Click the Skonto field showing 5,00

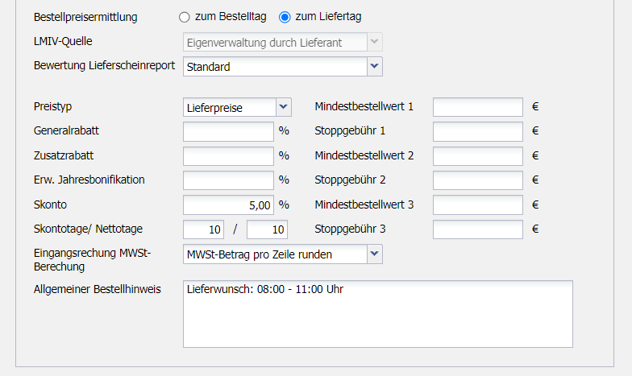[229, 205]
